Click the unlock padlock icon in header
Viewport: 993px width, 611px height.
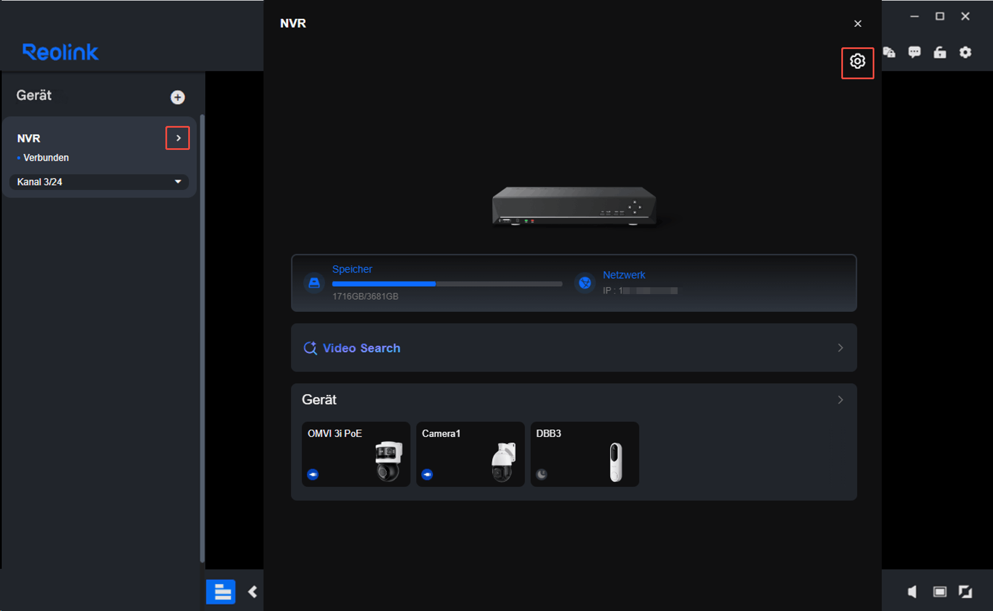click(940, 52)
